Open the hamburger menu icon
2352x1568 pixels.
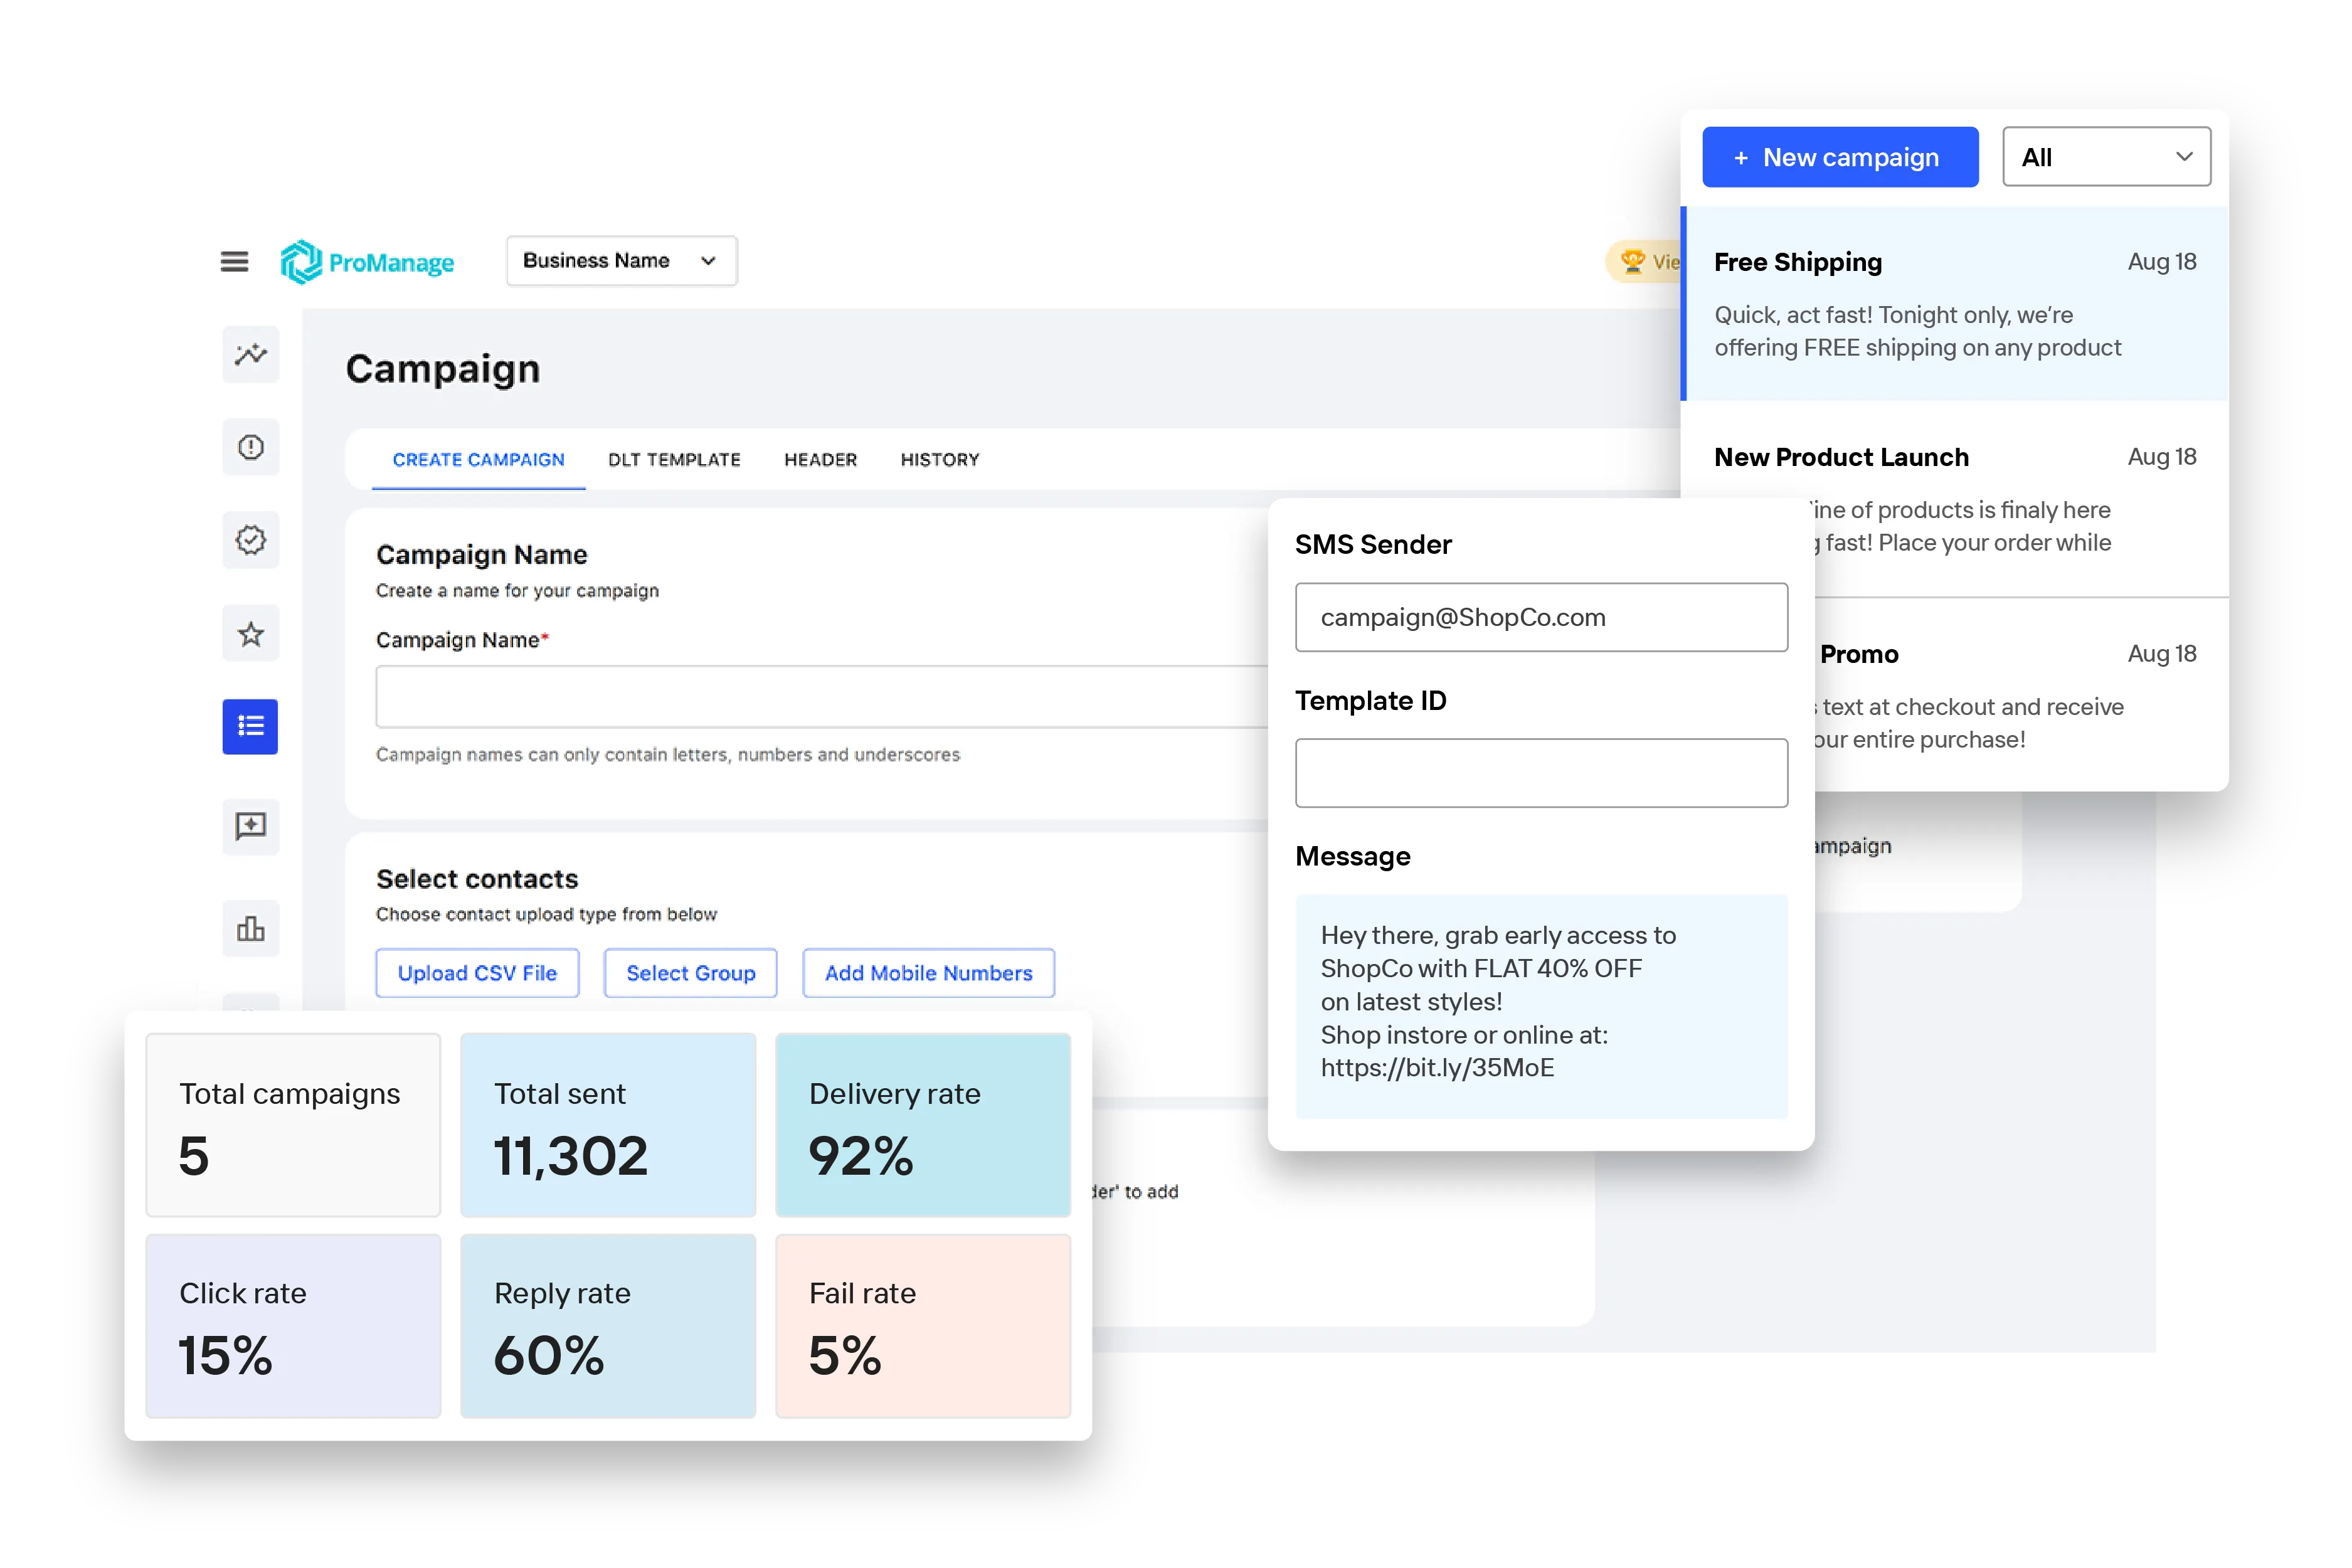coord(234,262)
